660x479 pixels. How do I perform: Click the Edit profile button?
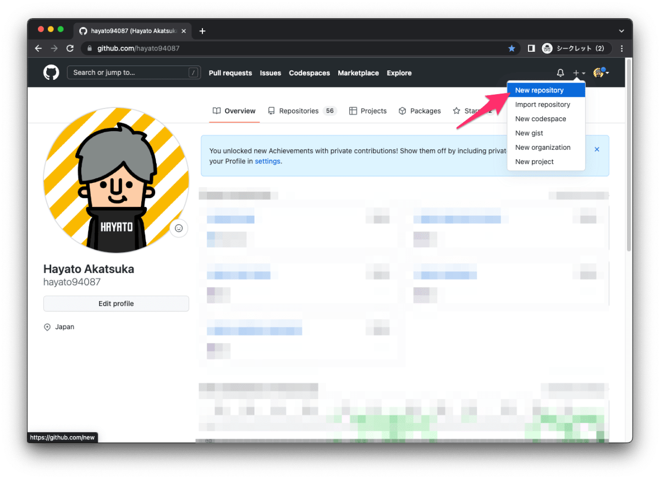point(116,303)
